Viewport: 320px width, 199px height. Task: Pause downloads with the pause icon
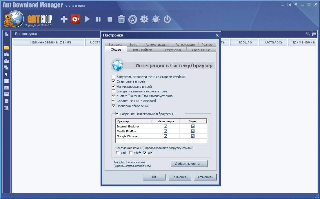click(x=98, y=19)
